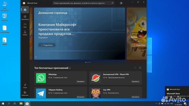Image resolution: width=189 pixels, height=106 pixels.
Task: Open the user account profile icon
Action: coord(121,3)
